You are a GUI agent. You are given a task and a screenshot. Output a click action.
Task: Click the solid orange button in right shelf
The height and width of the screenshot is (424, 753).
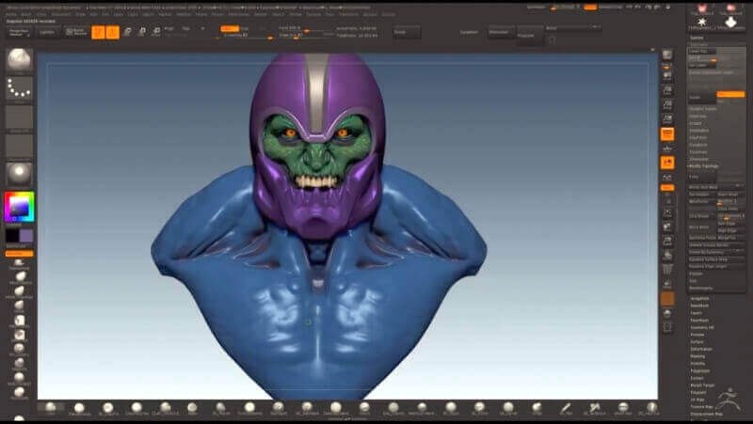(667, 299)
